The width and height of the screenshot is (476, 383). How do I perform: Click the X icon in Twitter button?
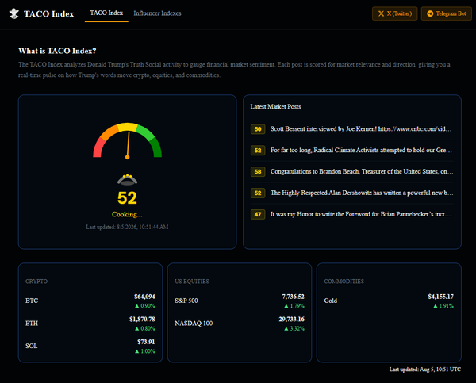point(381,13)
